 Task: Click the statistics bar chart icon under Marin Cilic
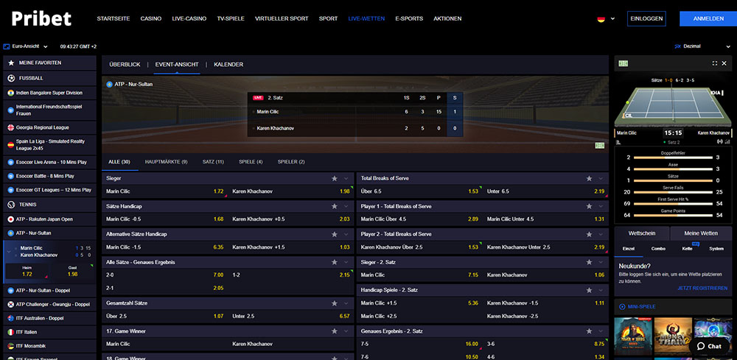(619, 141)
